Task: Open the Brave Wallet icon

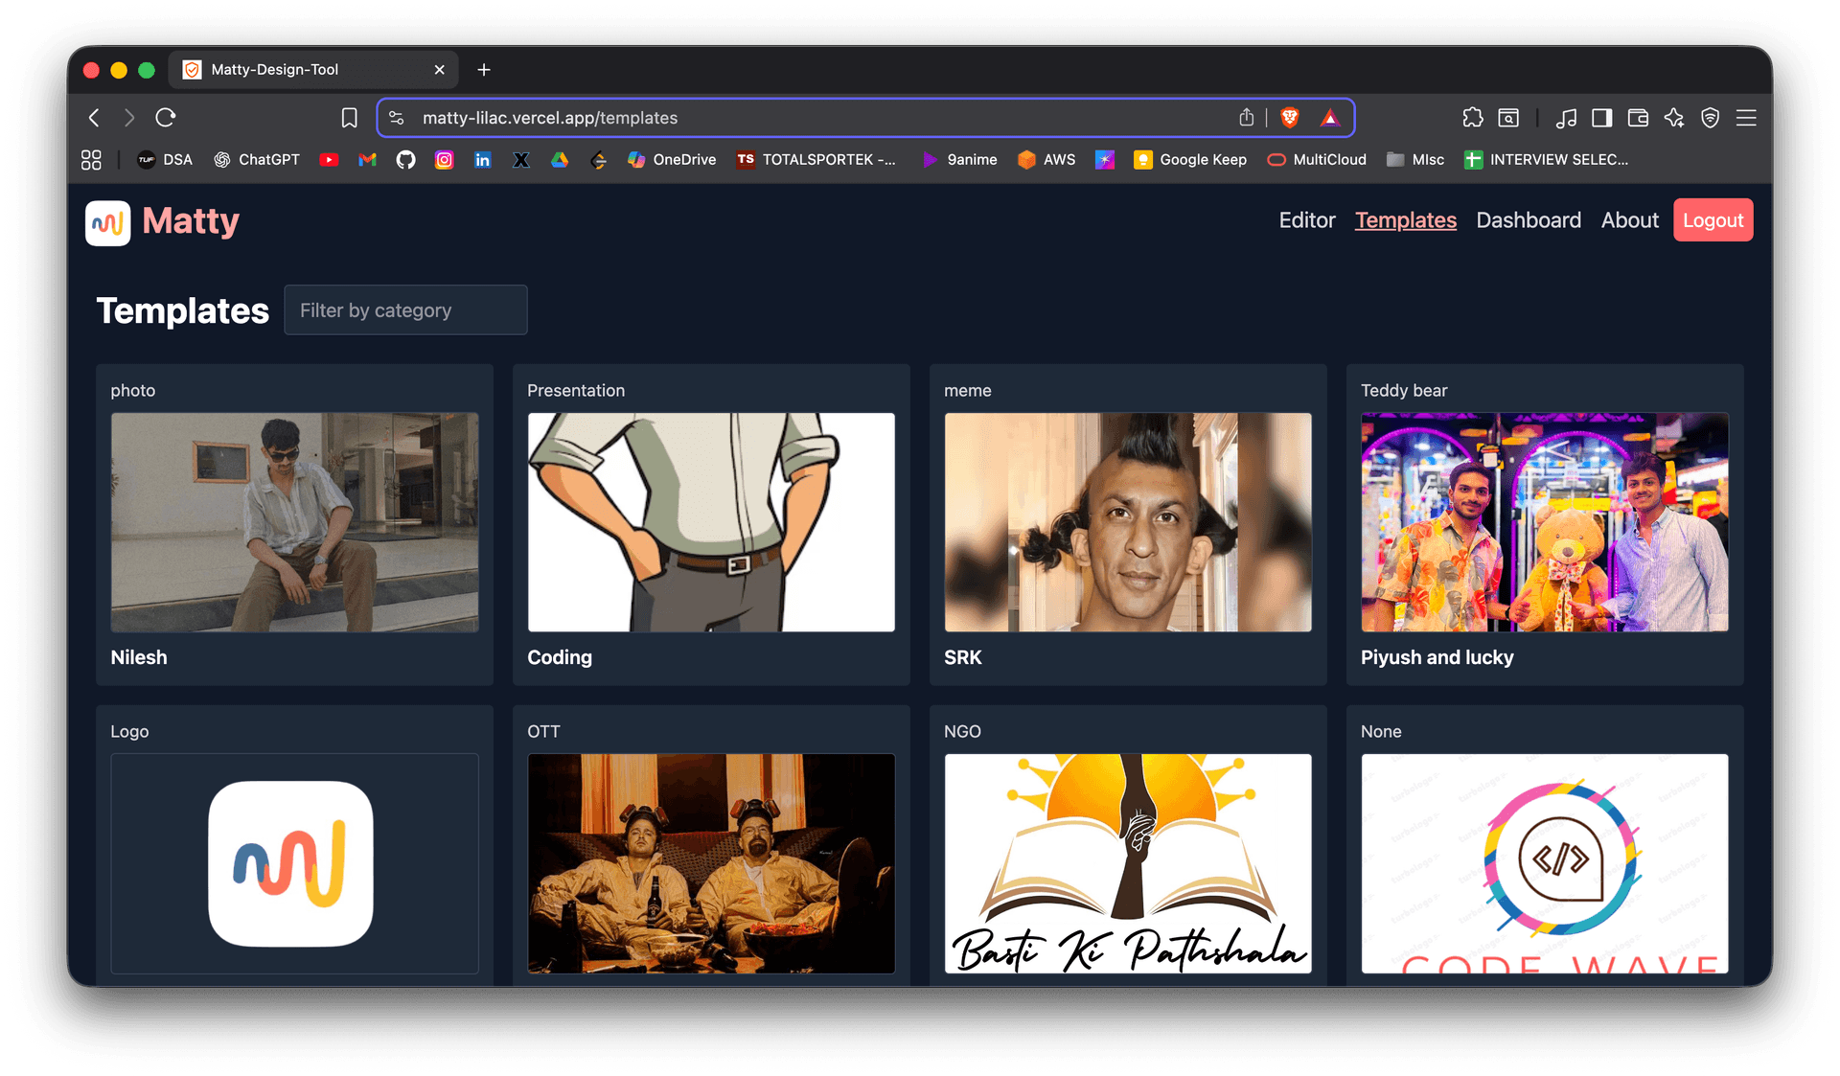Action: (x=1638, y=118)
